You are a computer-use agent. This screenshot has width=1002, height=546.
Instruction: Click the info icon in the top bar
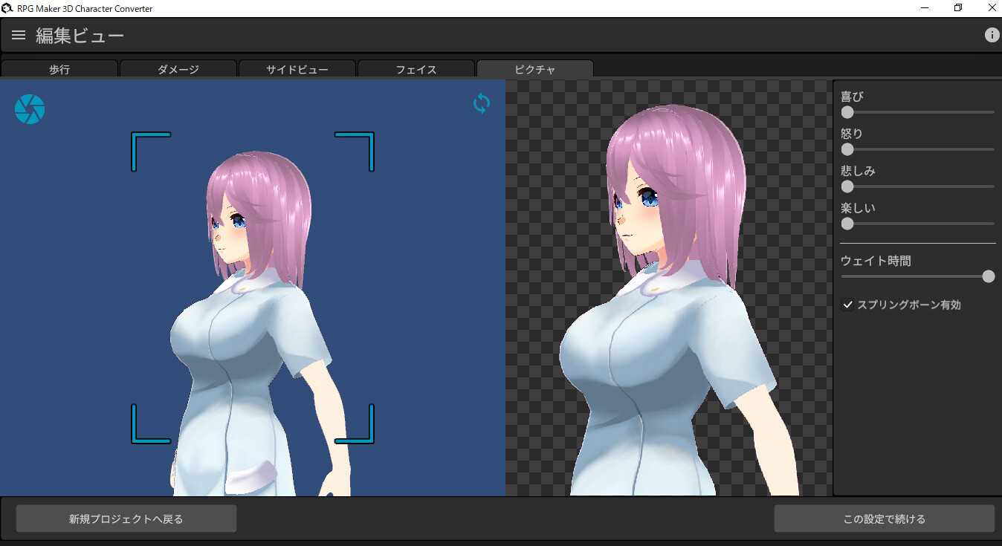(992, 34)
